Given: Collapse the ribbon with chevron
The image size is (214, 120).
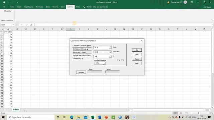Looking at the screenshot, I should coord(212,21).
